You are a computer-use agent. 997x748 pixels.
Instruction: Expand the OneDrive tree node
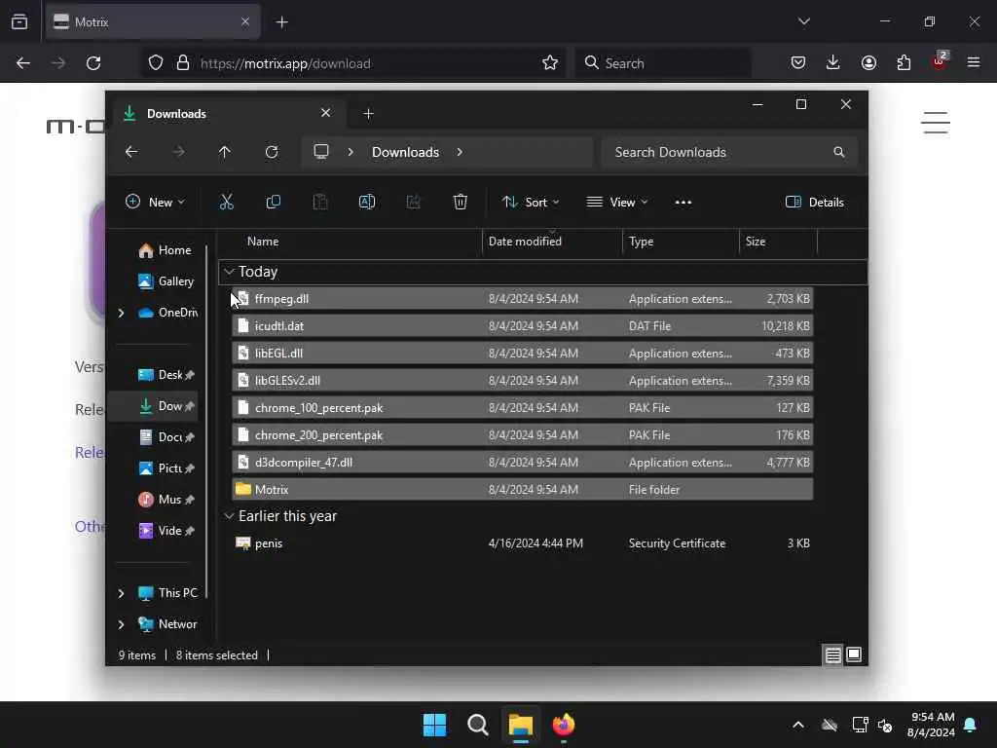[x=121, y=313]
